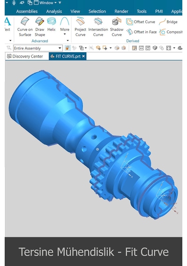Click the funnel filter icon with arrow
Viewport: 187px width, 266px height.
click(x=81, y=48)
